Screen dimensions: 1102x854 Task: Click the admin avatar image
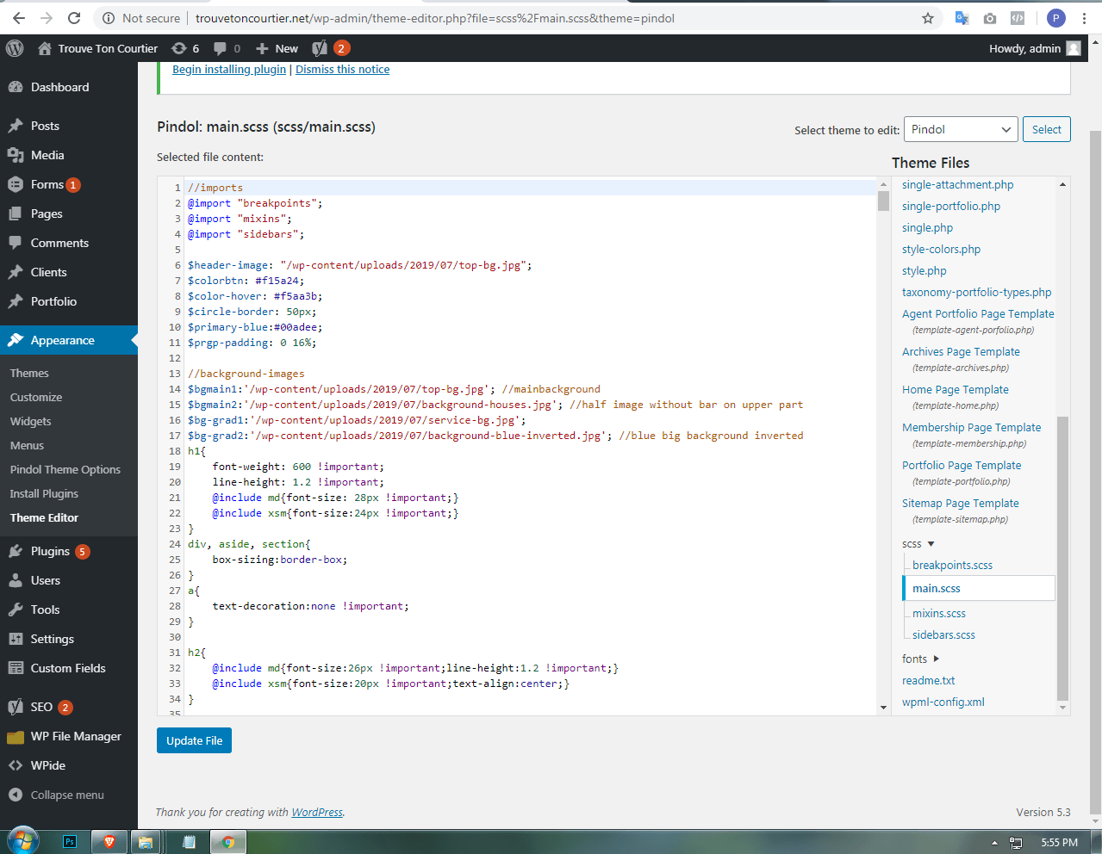(x=1074, y=48)
